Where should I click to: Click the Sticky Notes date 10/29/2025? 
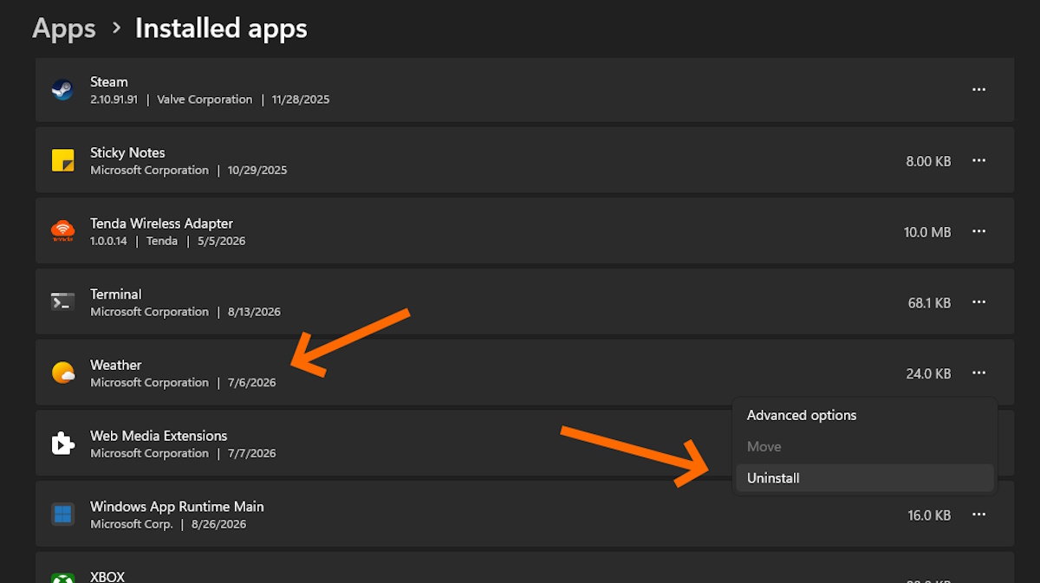click(257, 171)
